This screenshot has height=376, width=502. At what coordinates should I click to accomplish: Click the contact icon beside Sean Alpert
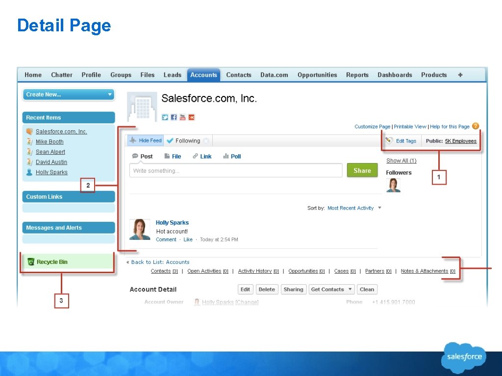[29, 152]
